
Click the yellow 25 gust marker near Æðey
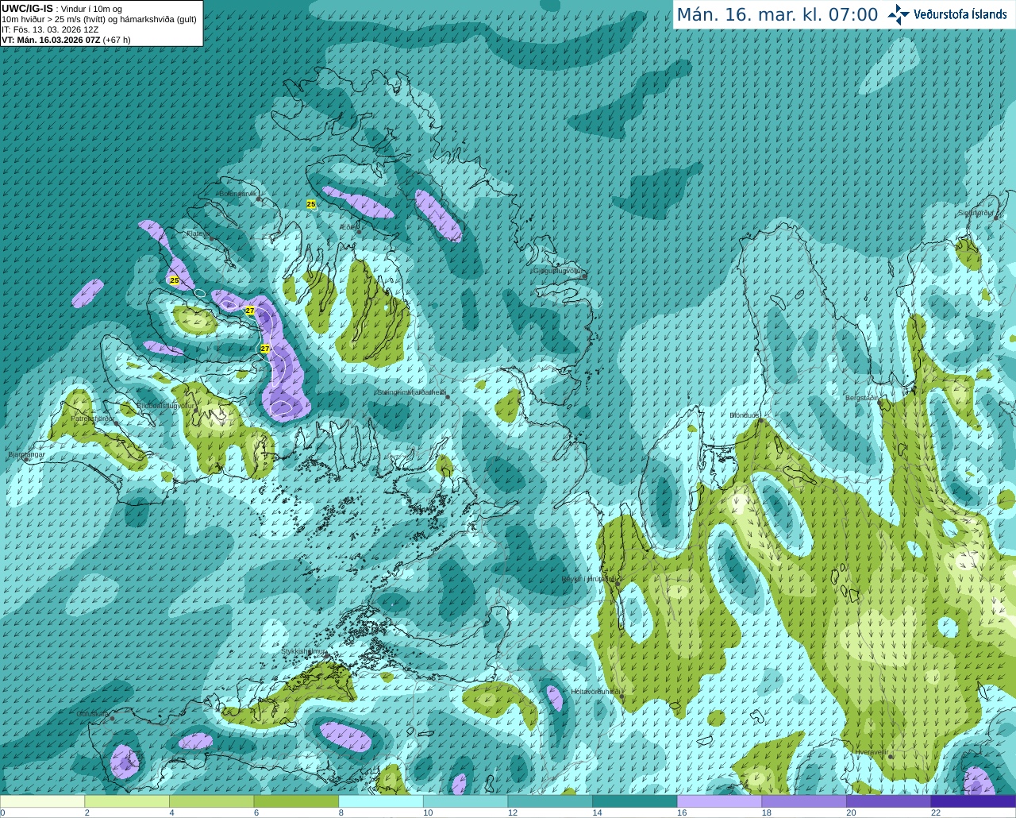(311, 204)
